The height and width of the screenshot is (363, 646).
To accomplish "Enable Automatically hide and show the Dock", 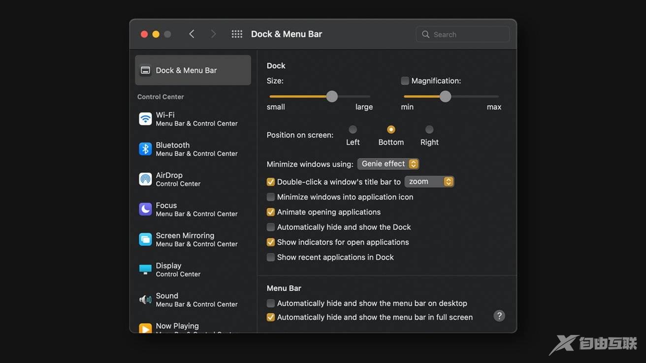I will tap(270, 227).
